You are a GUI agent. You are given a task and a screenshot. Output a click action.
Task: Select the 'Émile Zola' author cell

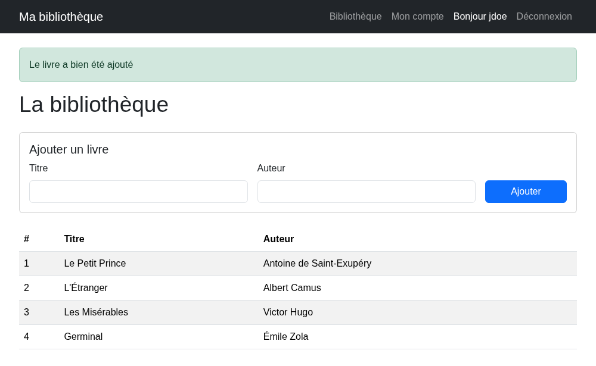pyautogui.click(x=418, y=336)
